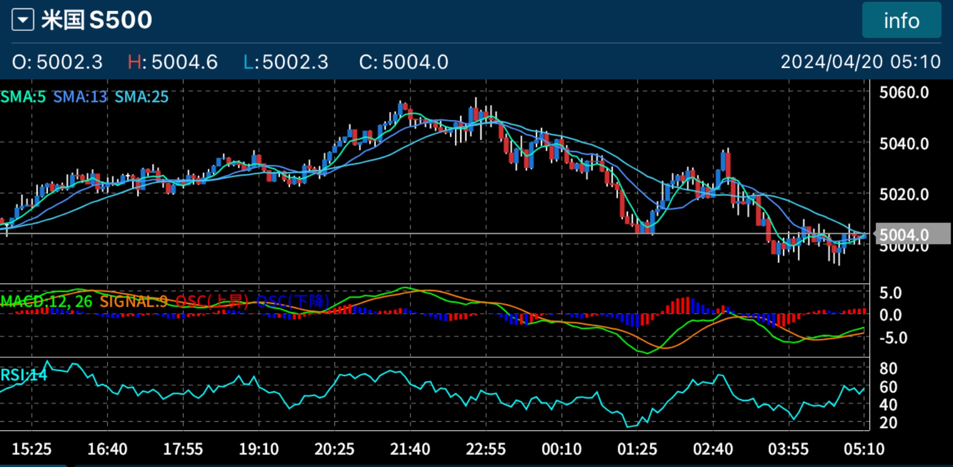This screenshot has width=953, height=467.
Task: Tap the 2024/04/20 05:10 timestamp
Action: pos(860,62)
